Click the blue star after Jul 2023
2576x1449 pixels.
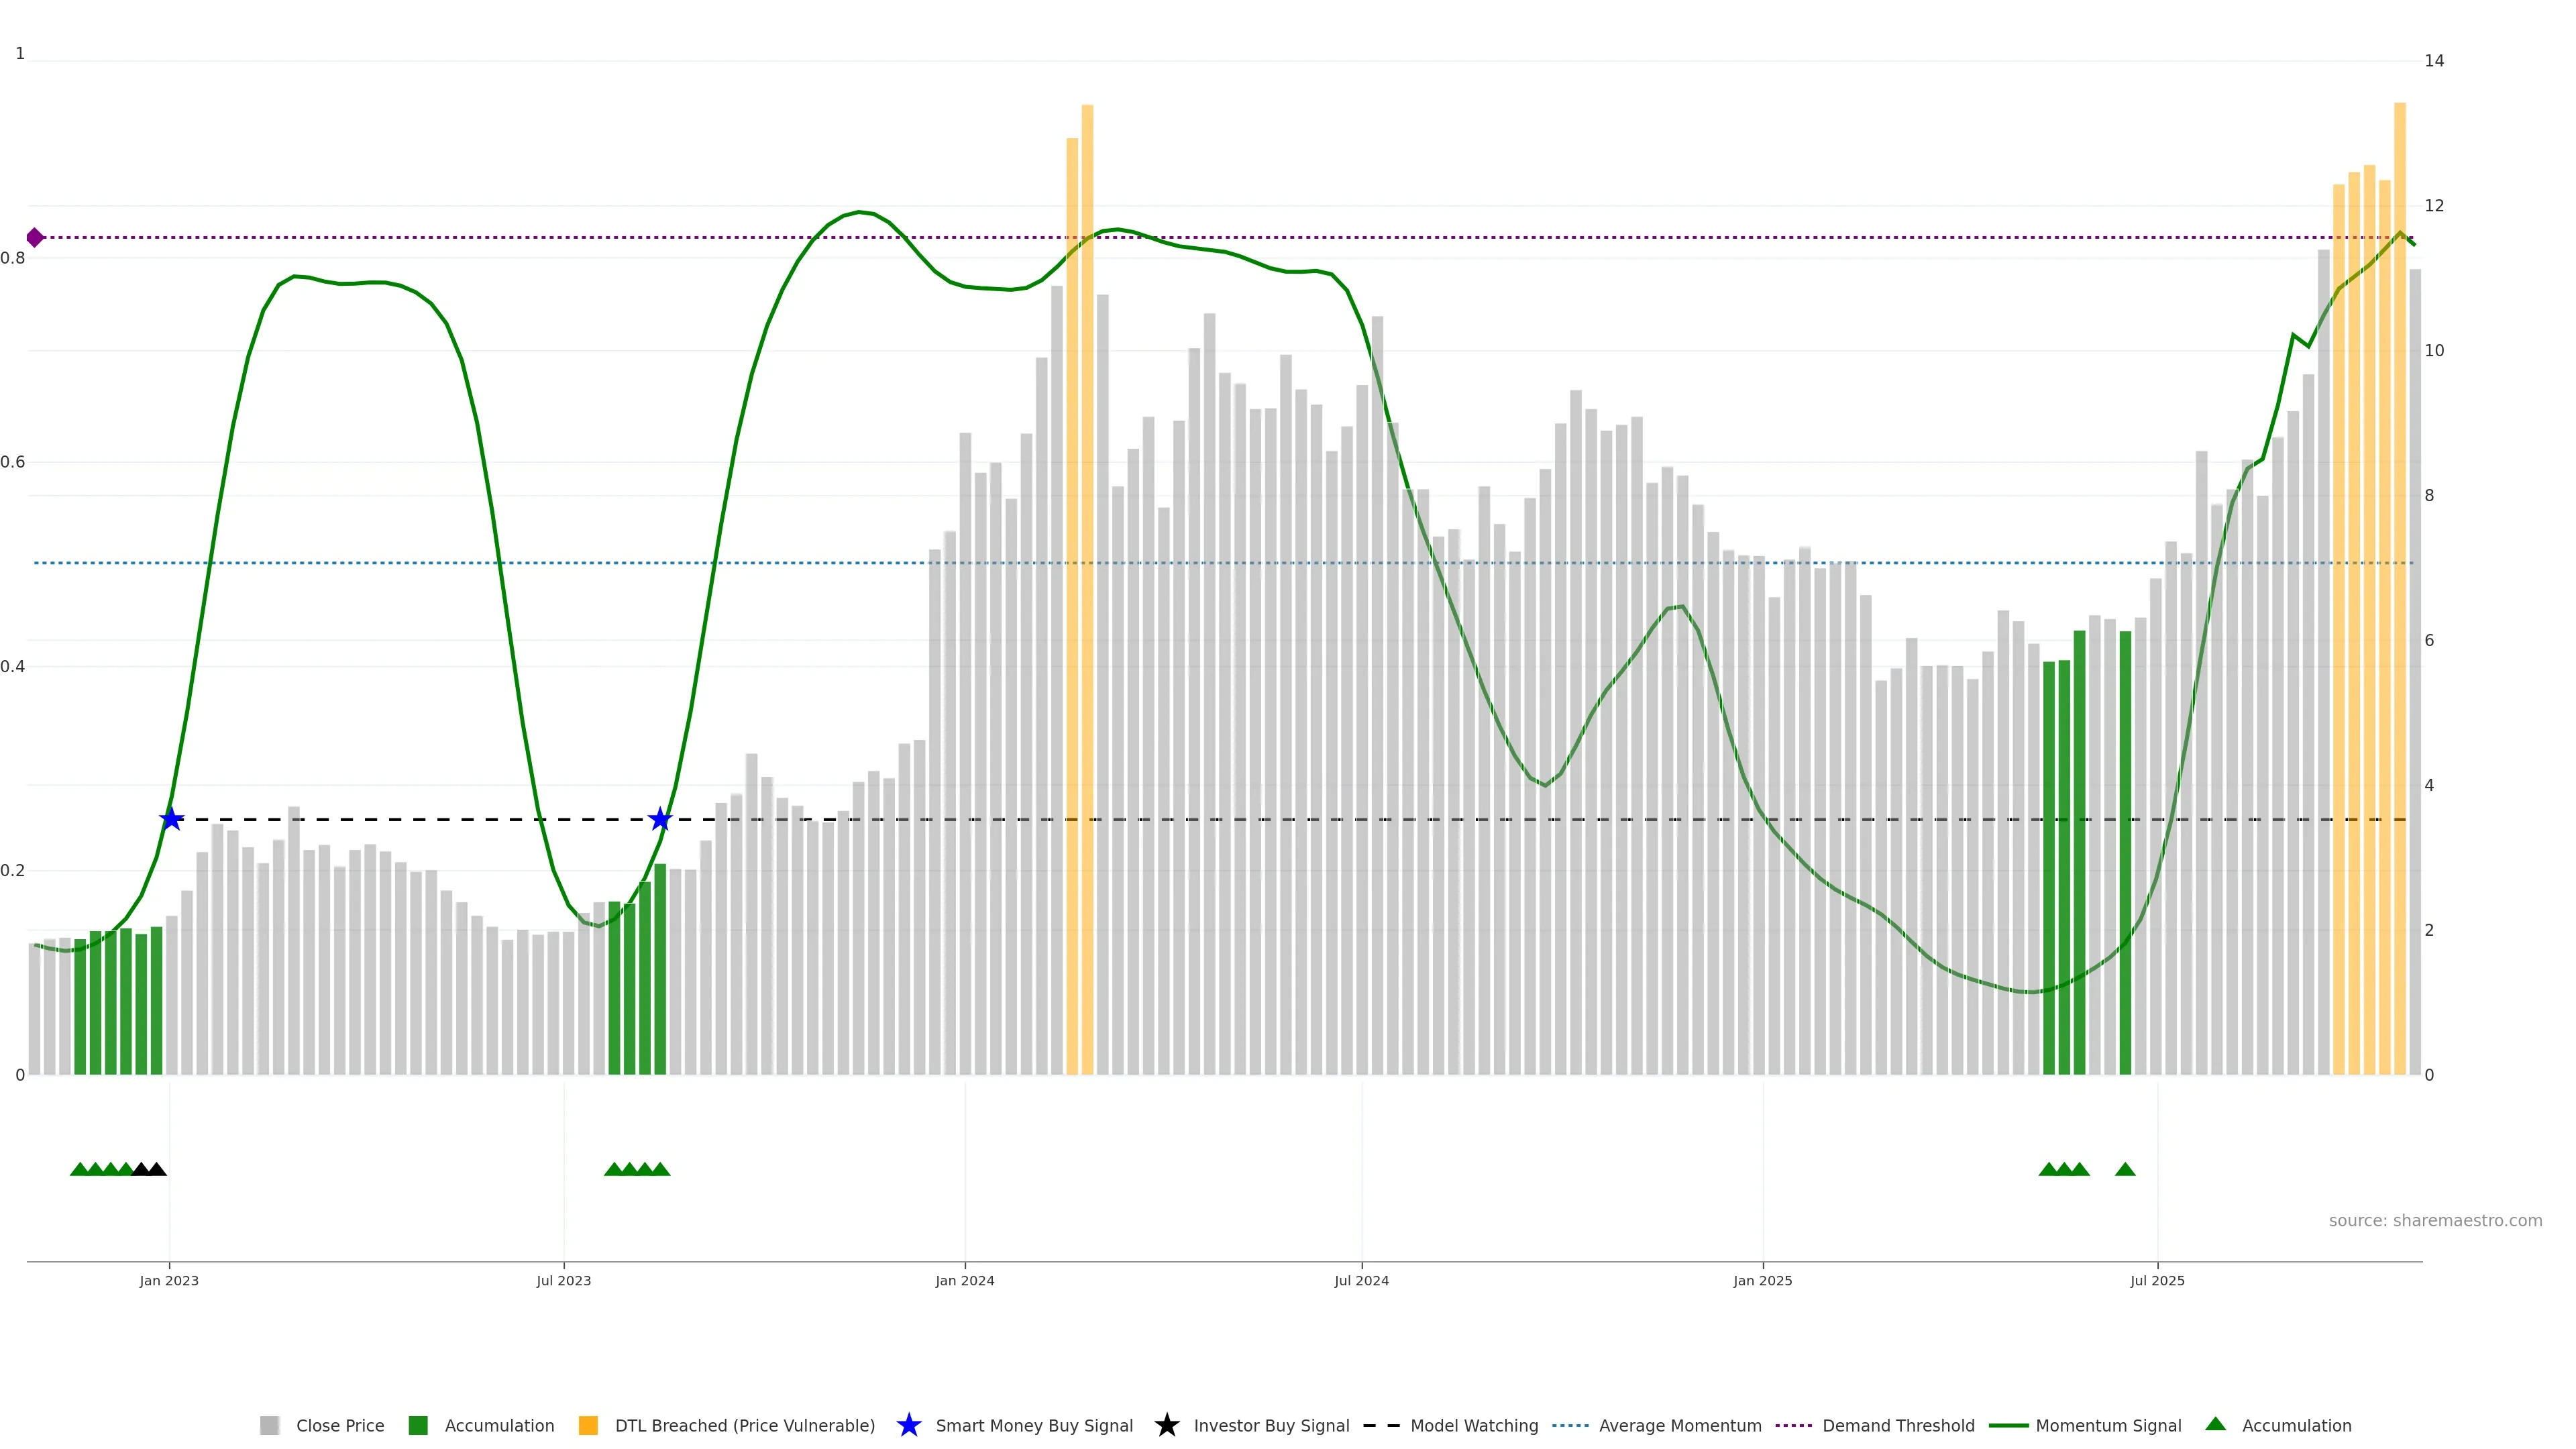(660, 819)
